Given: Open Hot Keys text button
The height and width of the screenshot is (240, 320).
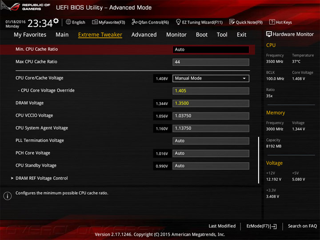Looking at the screenshot, I should pyautogui.click(x=284, y=22).
